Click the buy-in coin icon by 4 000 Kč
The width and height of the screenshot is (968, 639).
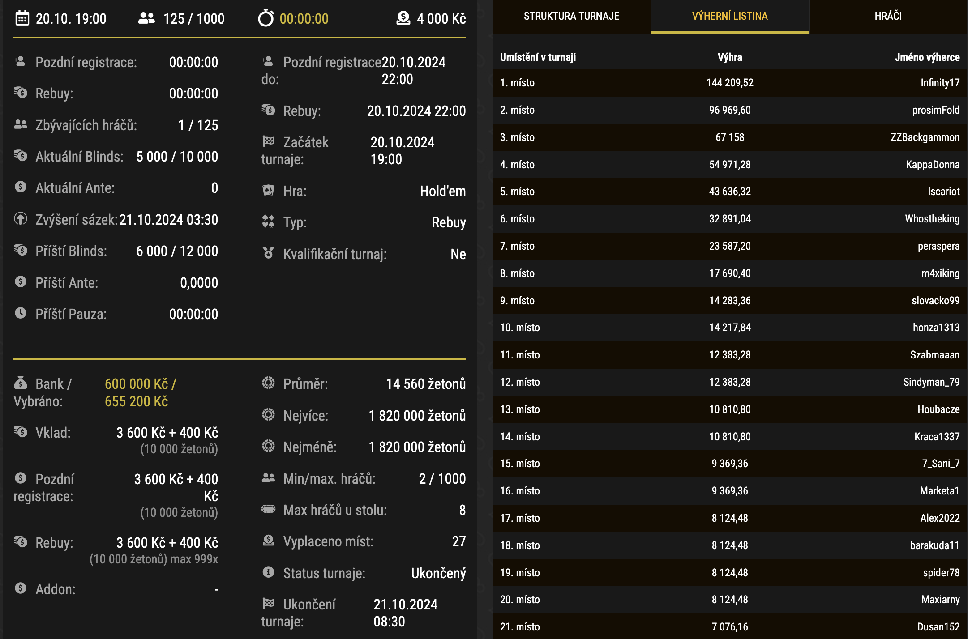403,18
